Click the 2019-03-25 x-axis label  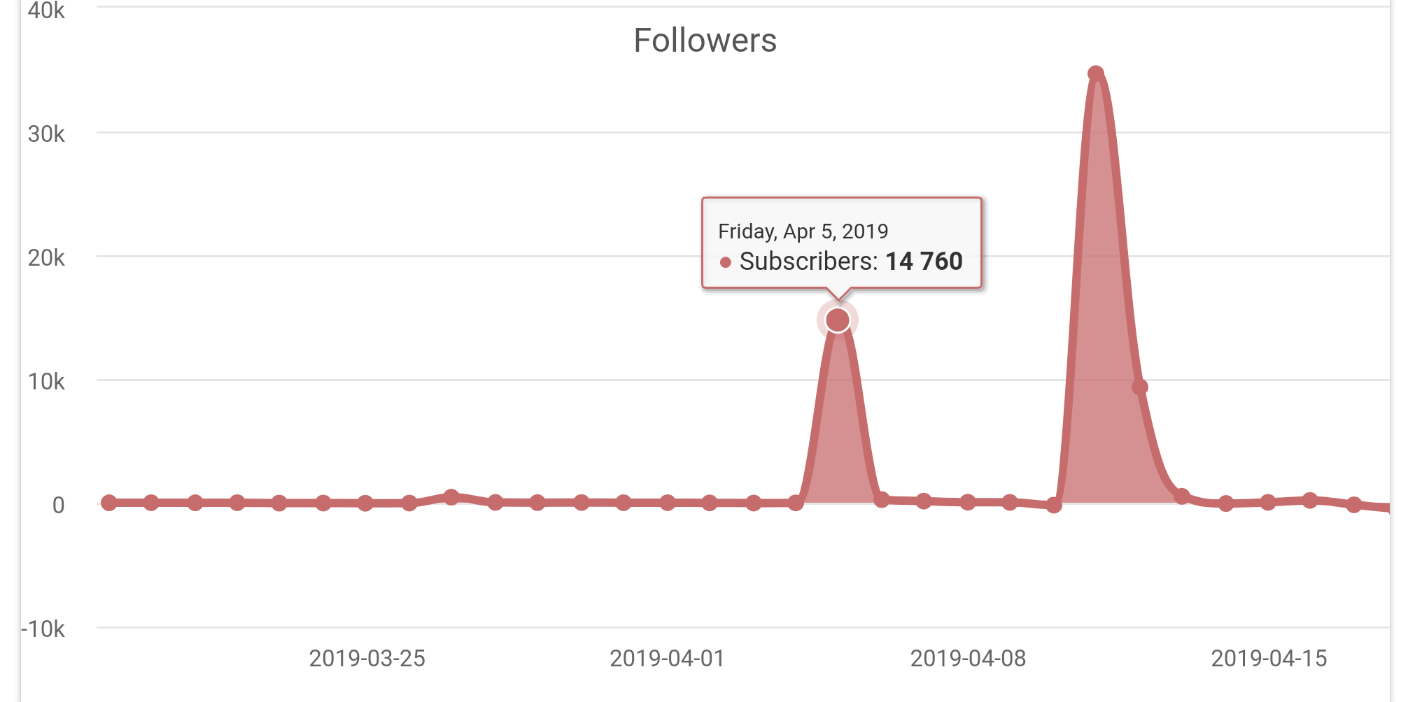367,659
